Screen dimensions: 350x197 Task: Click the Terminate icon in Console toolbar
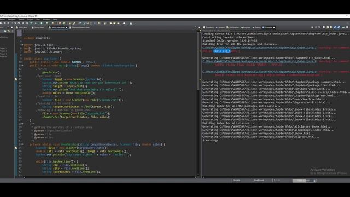coord(312,27)
